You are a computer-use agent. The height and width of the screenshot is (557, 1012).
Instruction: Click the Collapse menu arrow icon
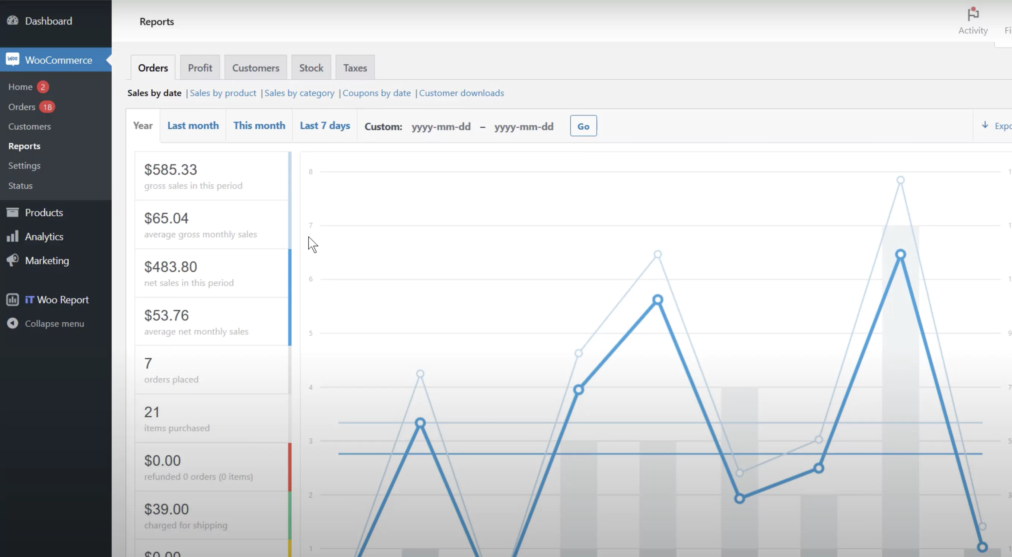[13, 323]
